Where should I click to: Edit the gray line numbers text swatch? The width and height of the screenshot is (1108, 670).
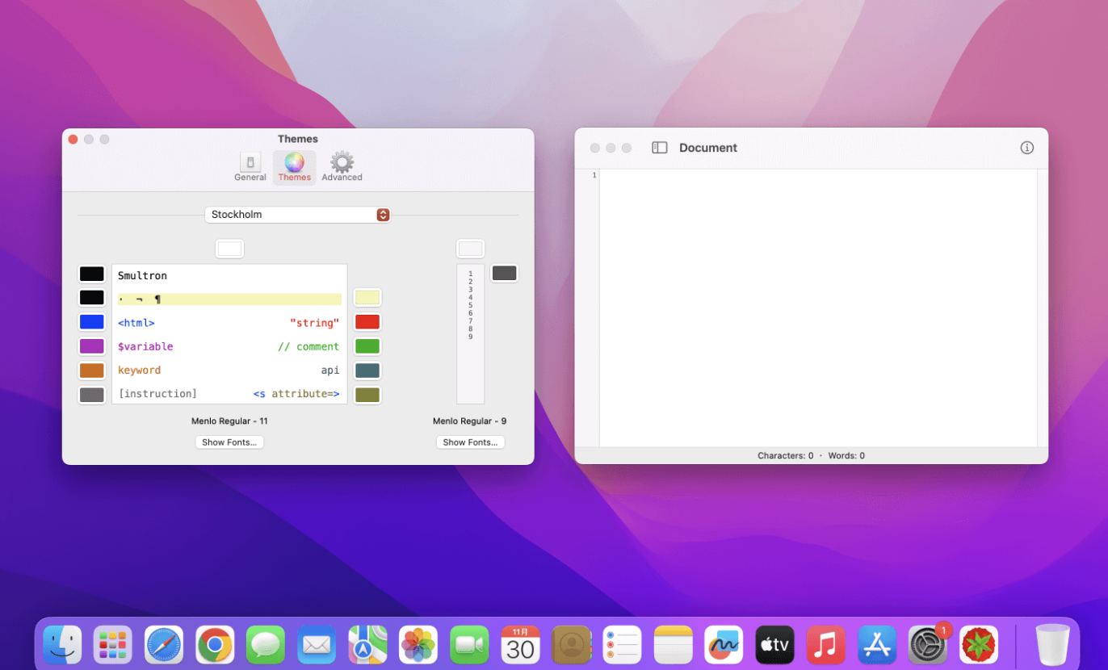click(504, 273)
